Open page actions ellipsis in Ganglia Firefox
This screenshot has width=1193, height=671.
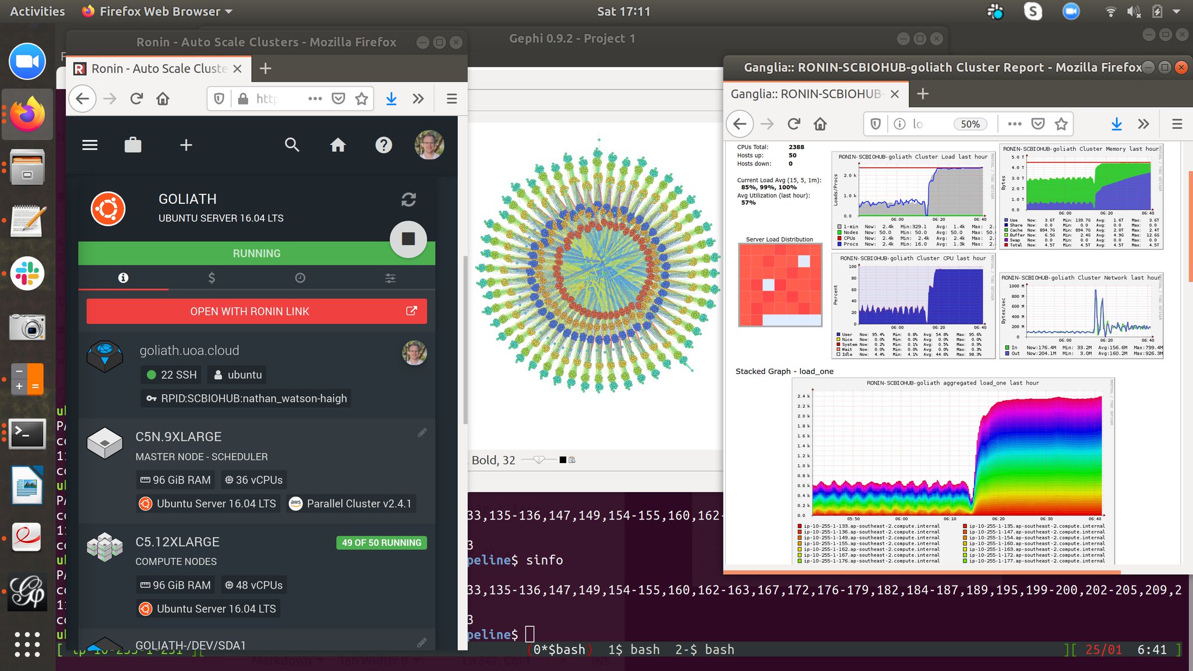(x=1015, y=124)
